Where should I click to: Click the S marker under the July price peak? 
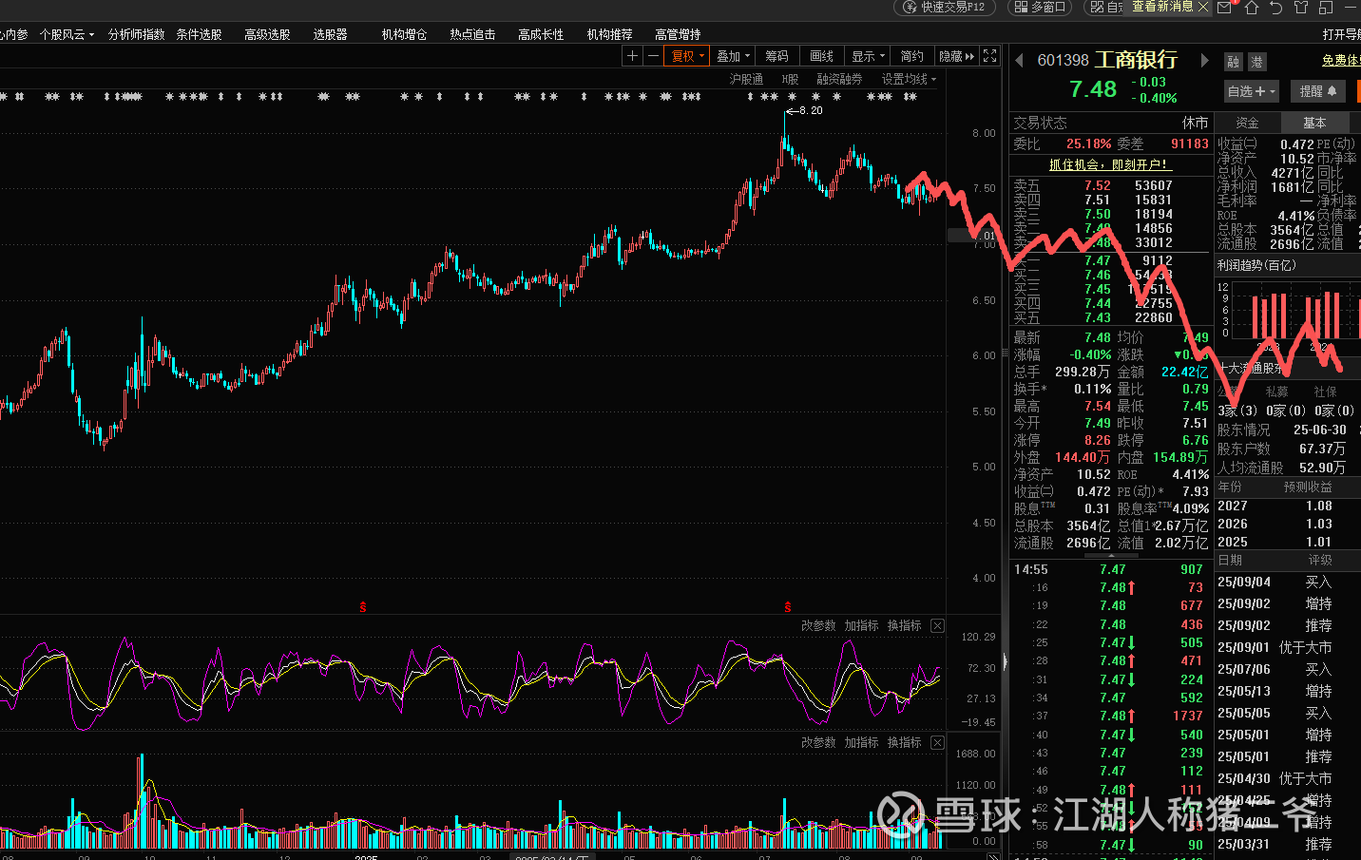click(x=787, y=606)
